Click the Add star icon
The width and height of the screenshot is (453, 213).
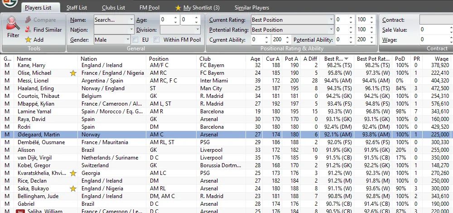(28, 39)
